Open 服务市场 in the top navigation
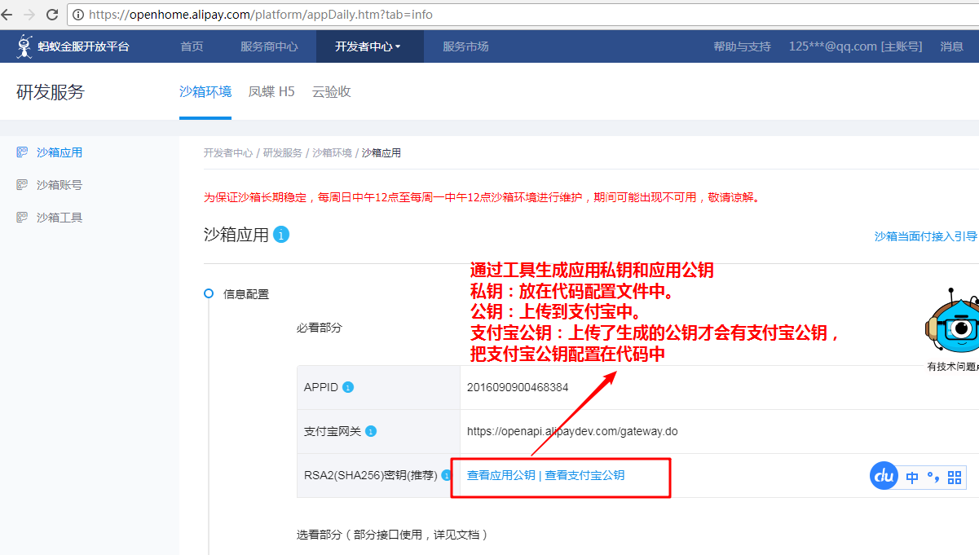Viewport: 979px width, 555px height. [x=465, y=46]
